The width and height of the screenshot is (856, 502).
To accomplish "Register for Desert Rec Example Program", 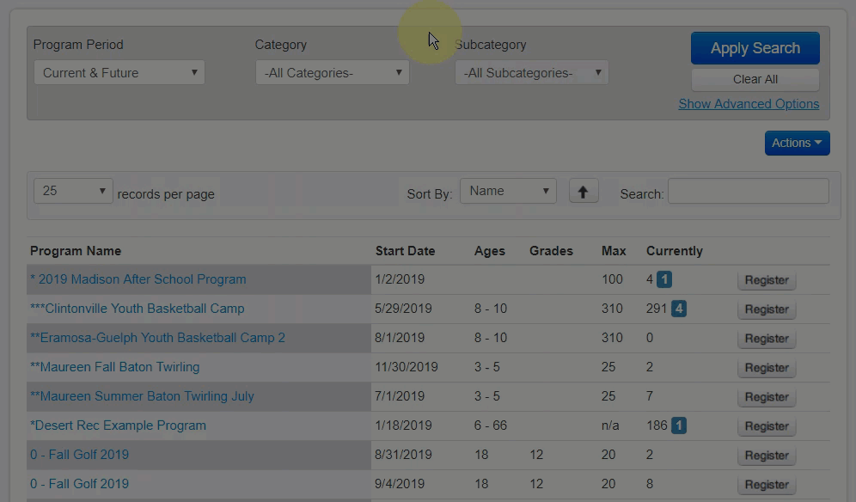I will tap(766, 426).
